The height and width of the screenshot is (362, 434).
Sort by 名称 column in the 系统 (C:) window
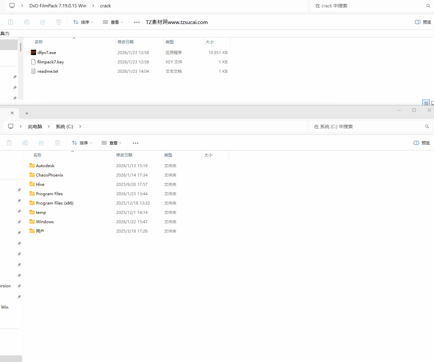(x=37, y=155)
